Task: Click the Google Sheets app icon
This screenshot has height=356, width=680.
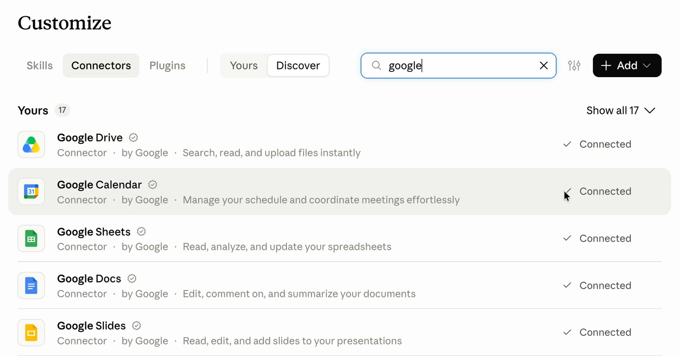Action: (31, 239)
